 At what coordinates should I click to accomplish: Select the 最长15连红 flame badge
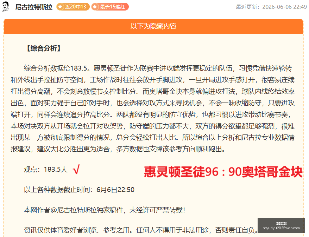tap(110, 7)
